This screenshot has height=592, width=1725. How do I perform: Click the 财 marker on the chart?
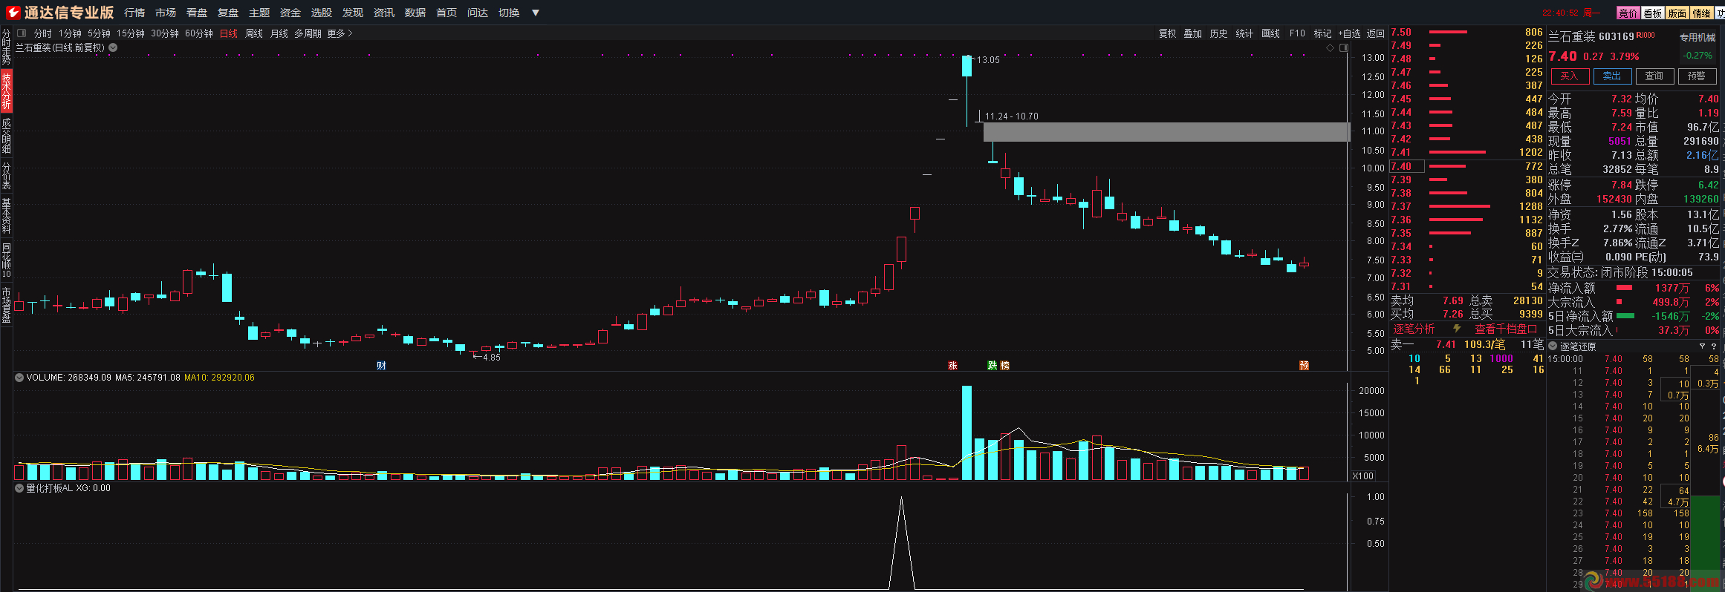pos(381,365)
